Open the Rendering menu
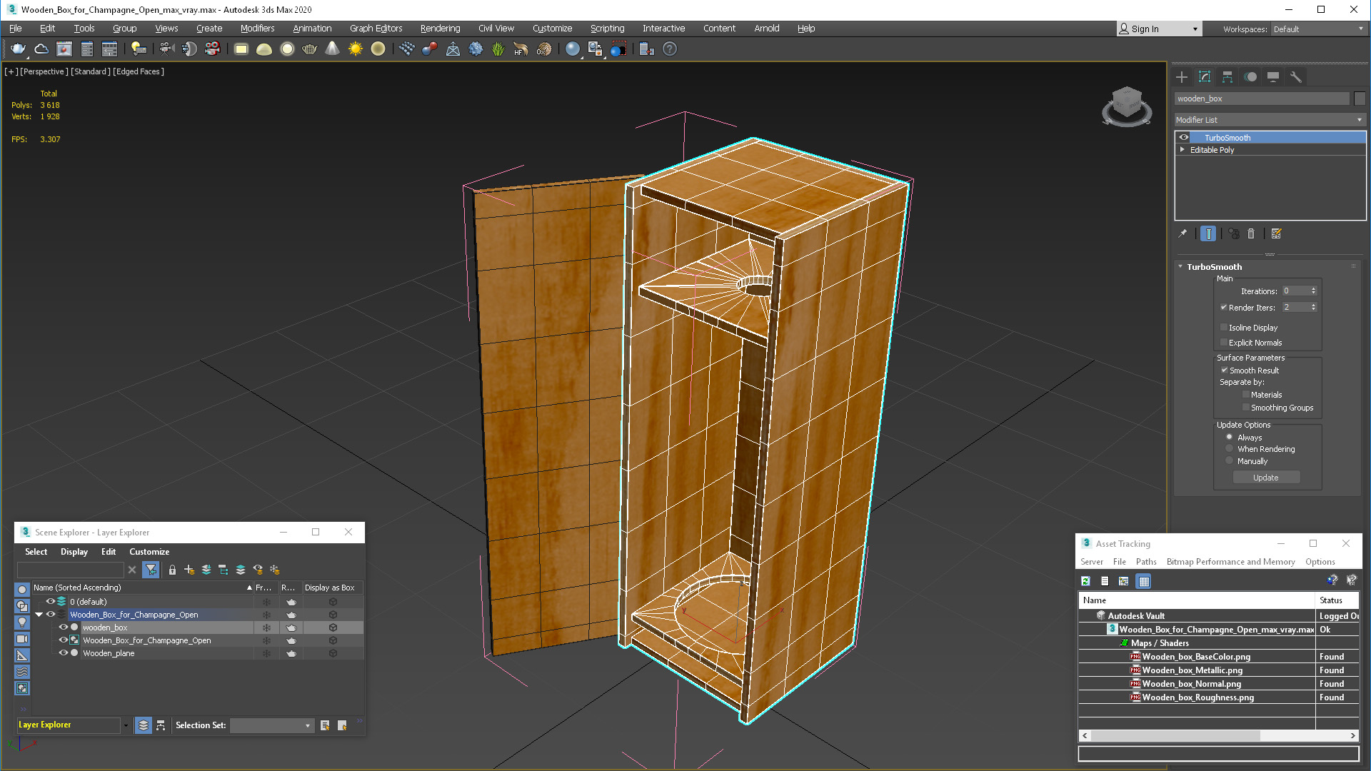The width and height of the screenshot is (1371, 771). [440, 29]
